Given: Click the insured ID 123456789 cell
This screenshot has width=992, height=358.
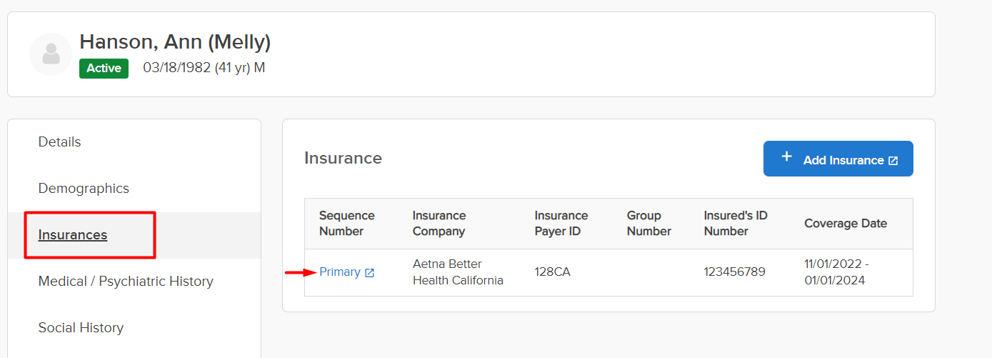Looking at the screenshot, I should click(x=735, y=272).
